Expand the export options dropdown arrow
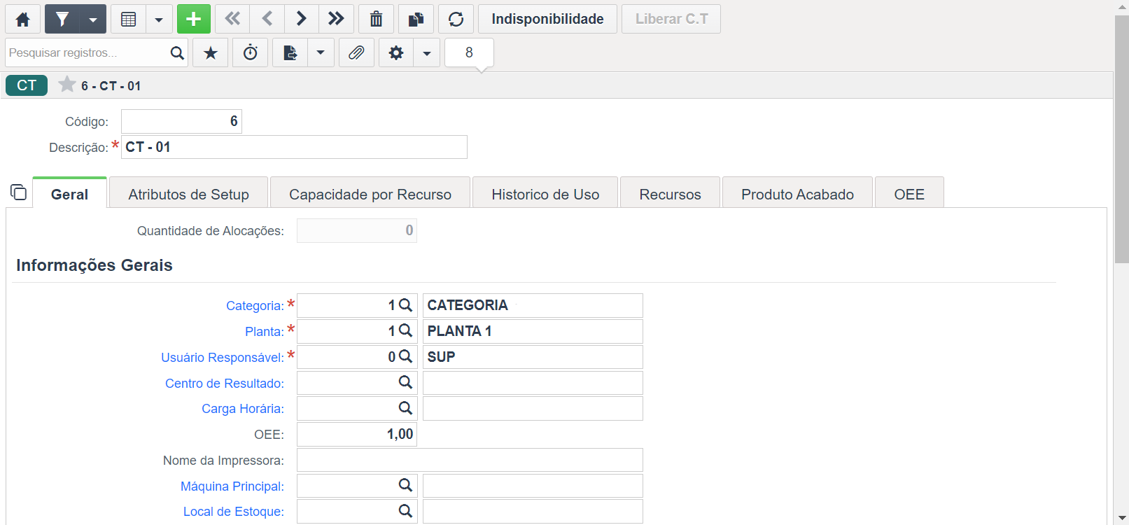 [321, 52]
